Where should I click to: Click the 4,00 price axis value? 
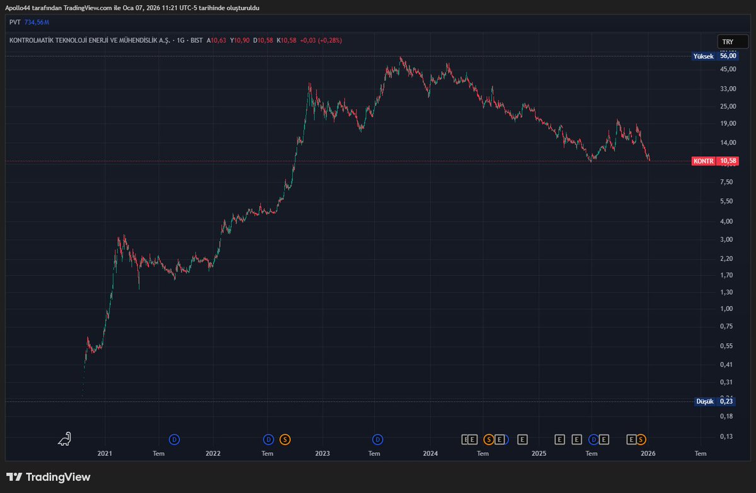728,222
